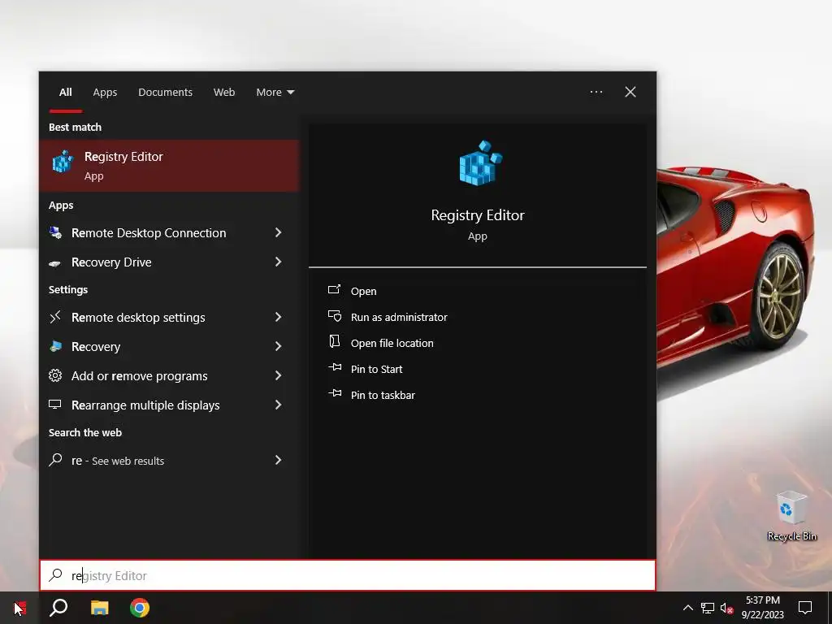Select the Recycle Bin desktop icon
832x624 pixels.
click(791, 516)
